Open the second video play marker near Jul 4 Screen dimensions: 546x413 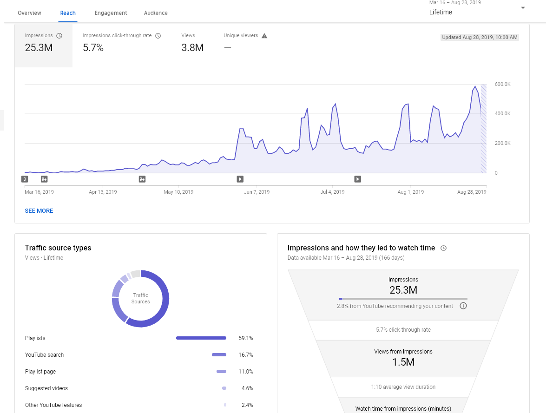coord(358,179)
